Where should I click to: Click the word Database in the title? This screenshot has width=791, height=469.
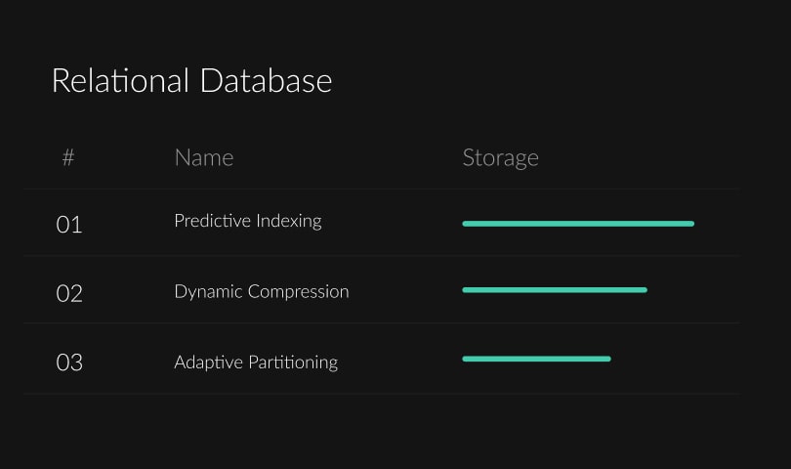point(266,80)
